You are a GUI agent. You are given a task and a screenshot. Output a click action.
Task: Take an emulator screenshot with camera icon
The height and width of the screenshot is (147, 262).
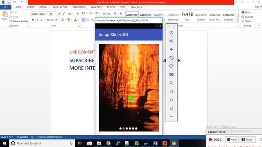click(x=171, y=74)
